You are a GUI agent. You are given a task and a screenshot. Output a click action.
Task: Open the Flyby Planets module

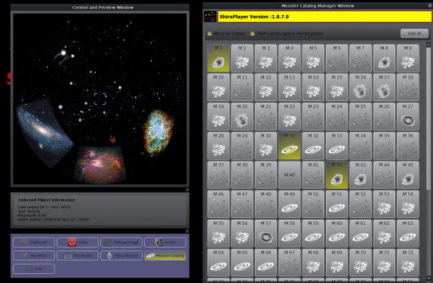click(x=121, y=256)
